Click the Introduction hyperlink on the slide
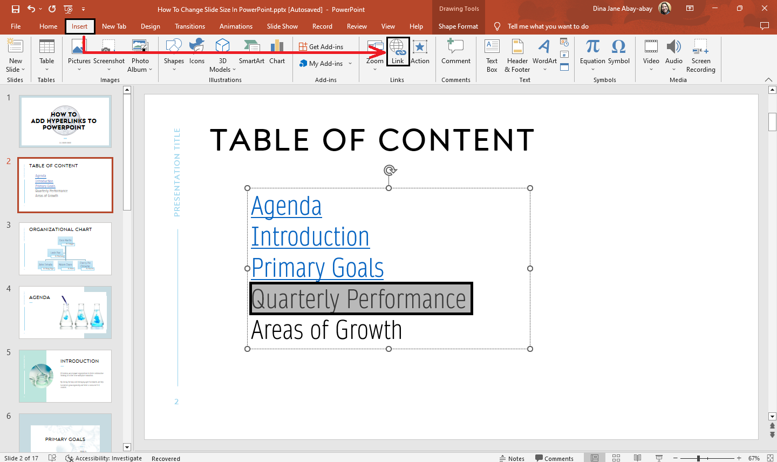The height and width of the screenshot is (462, 777). (310, 237)
